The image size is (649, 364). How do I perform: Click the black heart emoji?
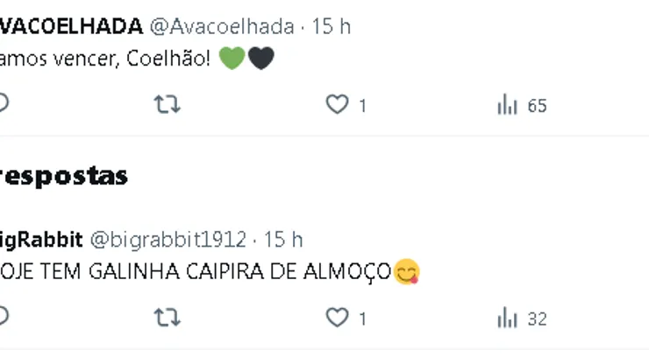pos(261,59)
